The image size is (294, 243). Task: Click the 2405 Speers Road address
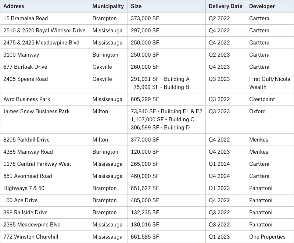tap(25, 79)
